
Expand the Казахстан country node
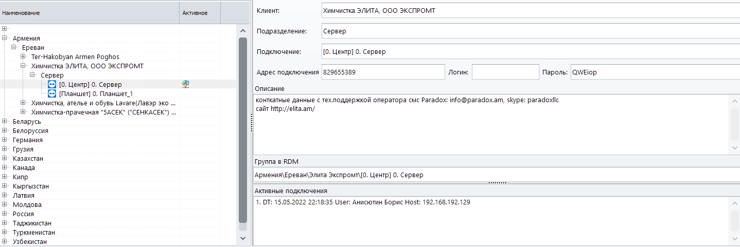click(x=5, y=158)
